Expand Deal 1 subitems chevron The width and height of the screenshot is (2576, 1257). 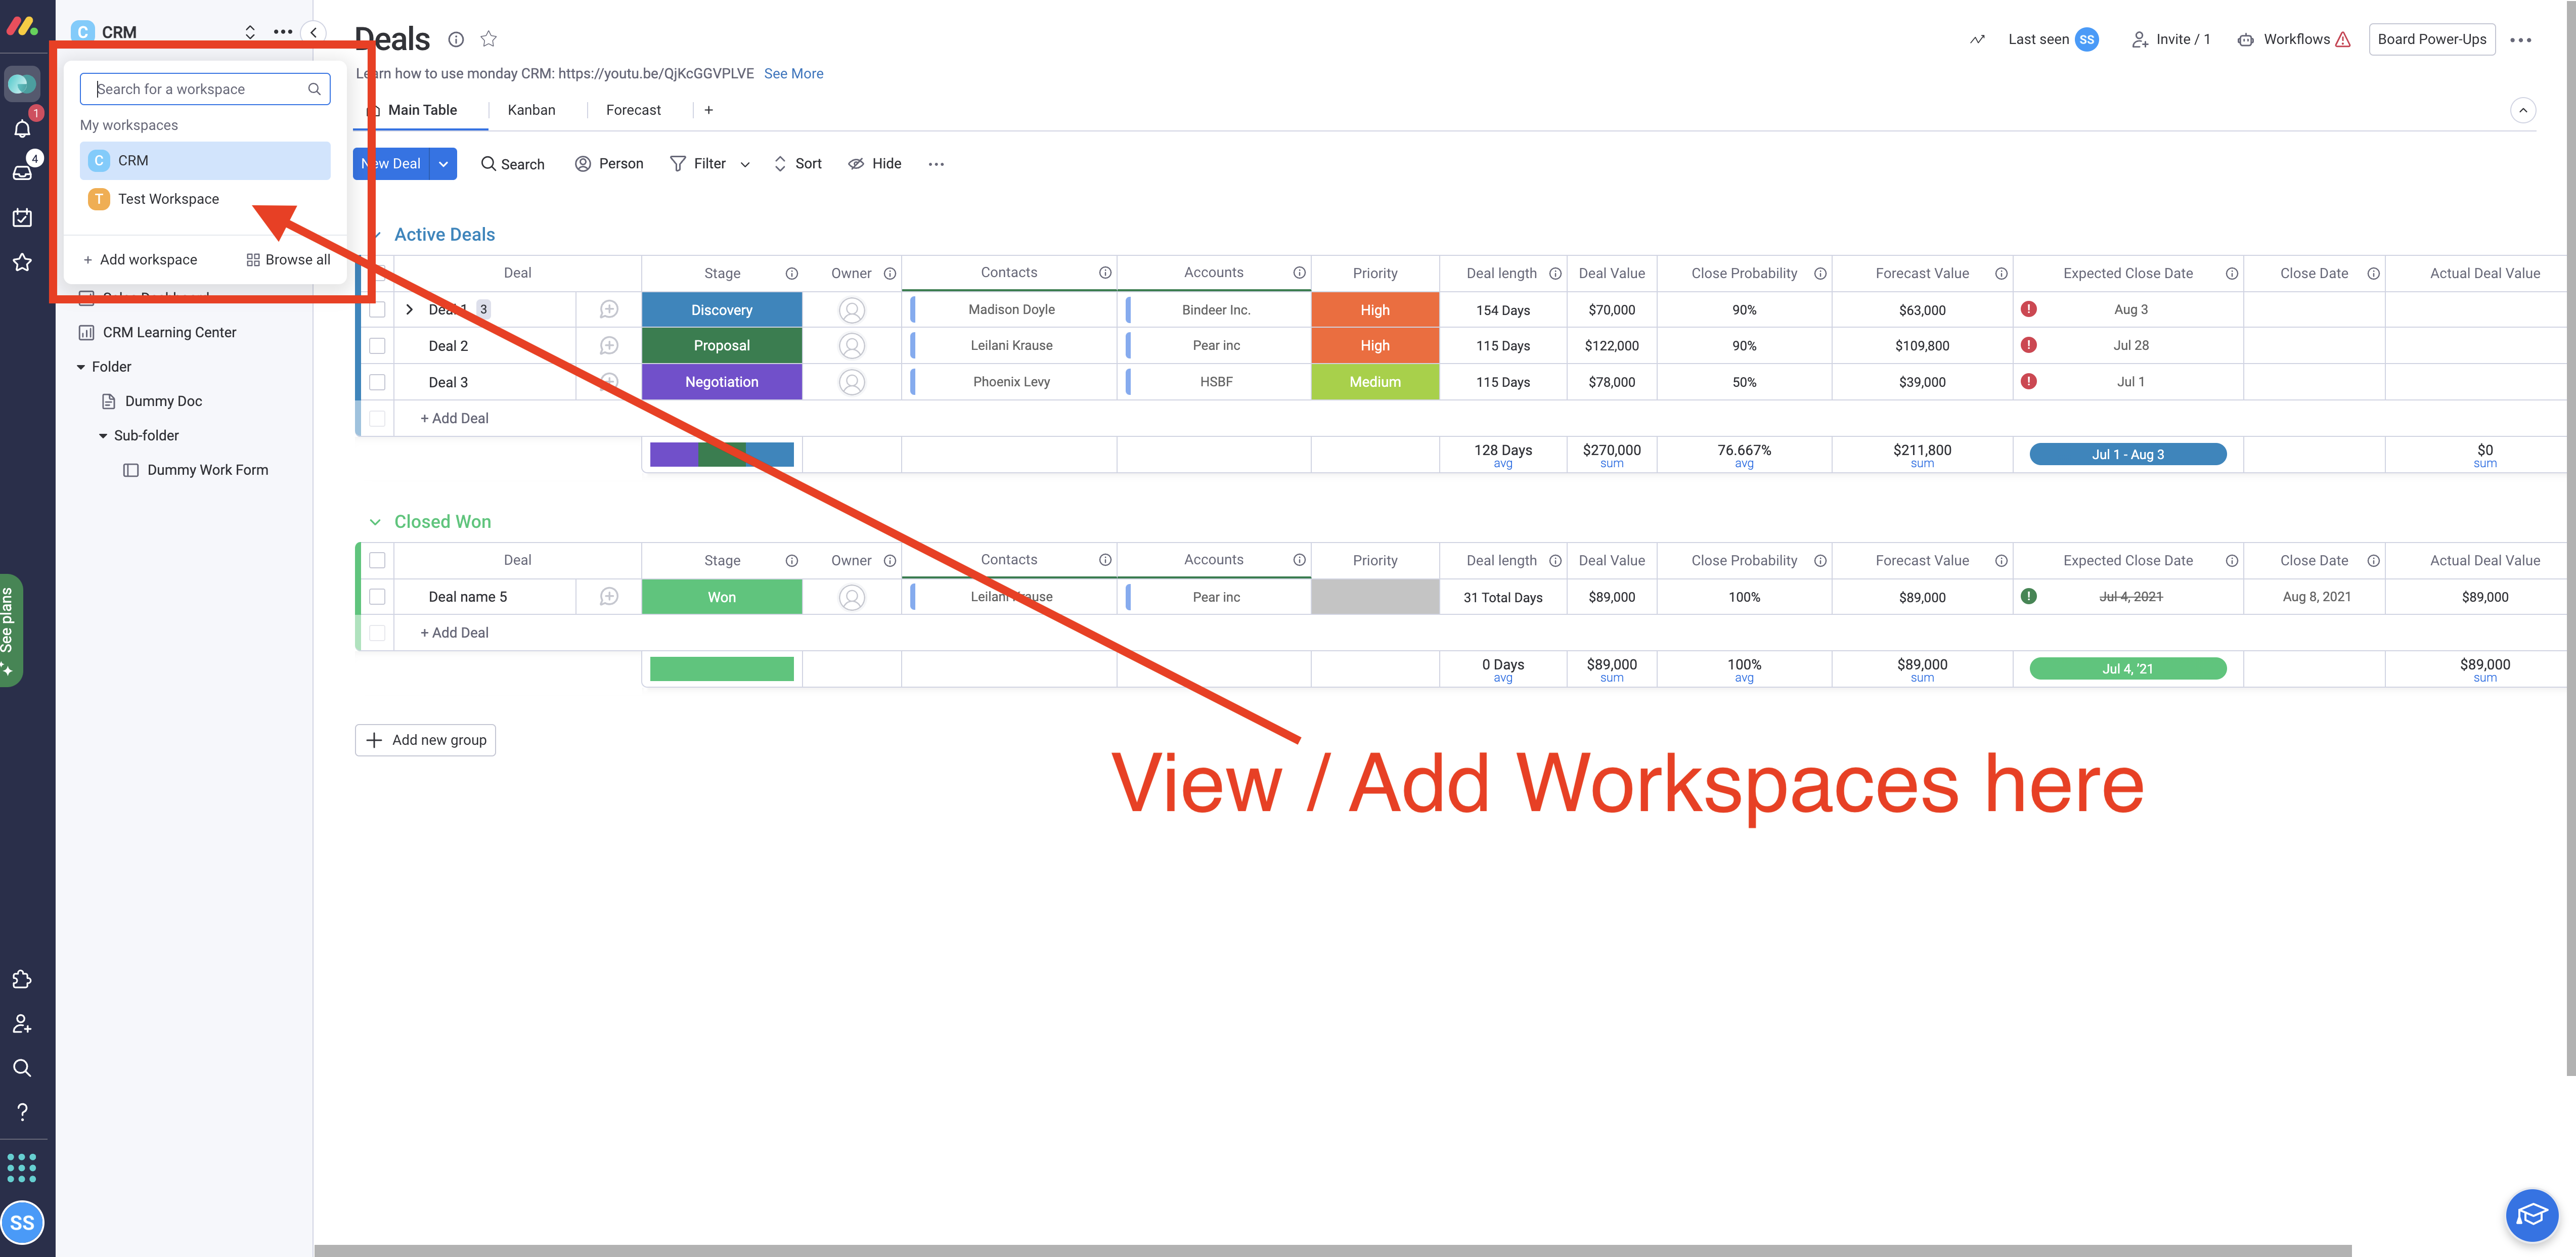tap(409, 310)
